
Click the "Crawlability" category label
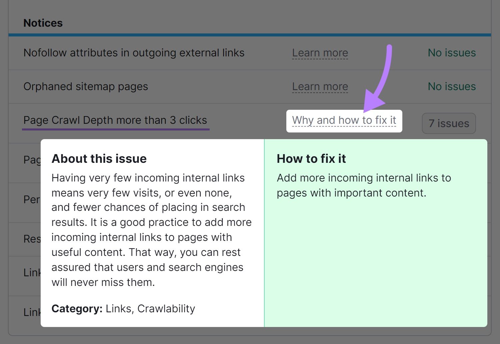tap(166, 309)
